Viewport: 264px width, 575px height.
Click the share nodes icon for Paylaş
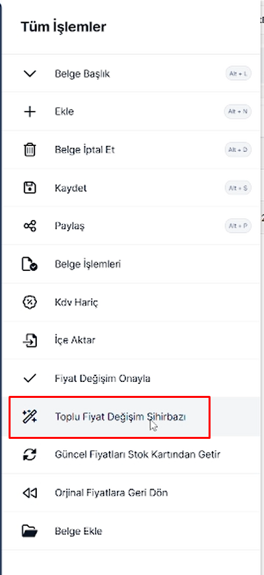30,226
